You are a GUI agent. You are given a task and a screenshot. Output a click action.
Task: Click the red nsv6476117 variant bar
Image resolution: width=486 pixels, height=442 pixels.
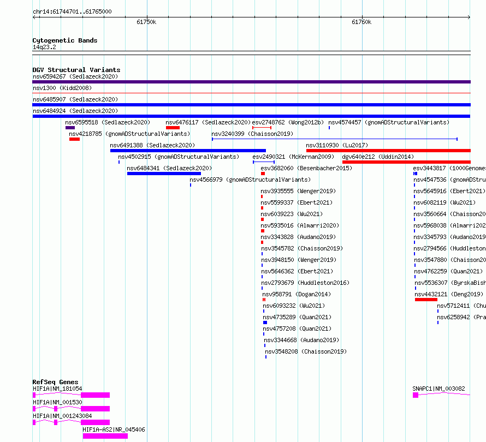coord(173,128)
